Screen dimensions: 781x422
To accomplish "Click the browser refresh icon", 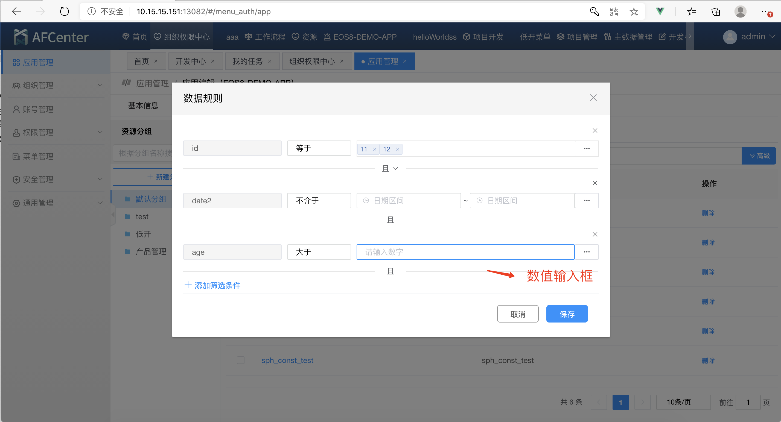I will [64, 11].
